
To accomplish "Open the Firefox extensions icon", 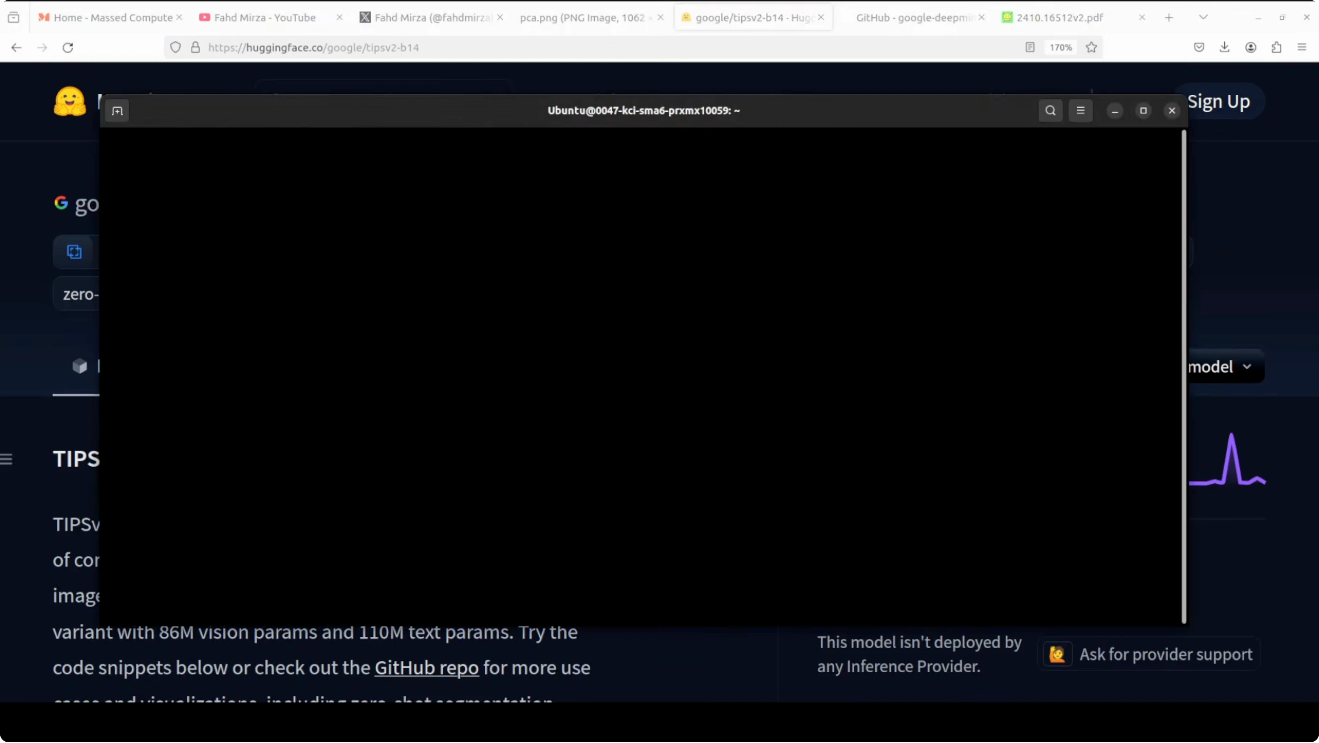I will click(x=1276, y=48).
